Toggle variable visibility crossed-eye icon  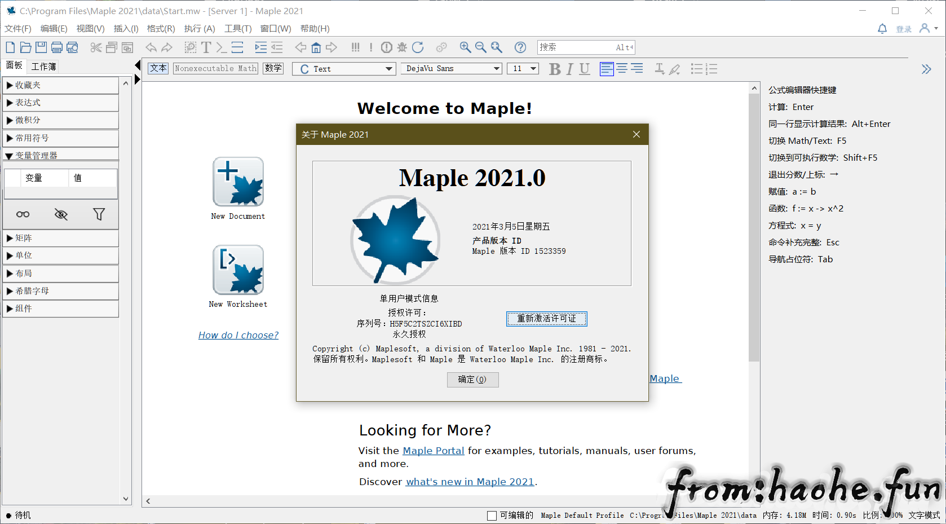coord(61,214)
